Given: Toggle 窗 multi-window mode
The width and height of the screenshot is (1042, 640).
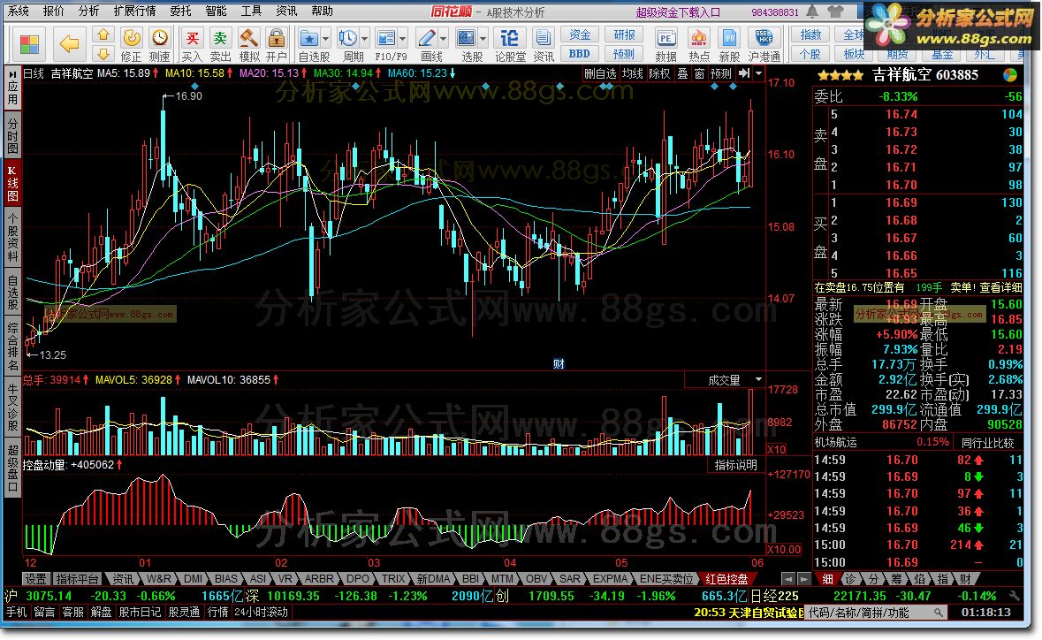Looking at the screenshot, I should [x=699, y=73].
